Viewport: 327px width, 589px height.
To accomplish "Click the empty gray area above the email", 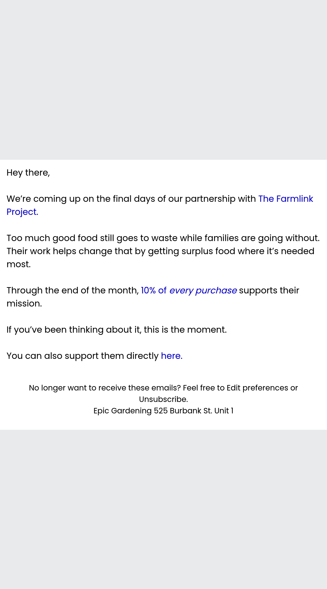I will point(163,80).
